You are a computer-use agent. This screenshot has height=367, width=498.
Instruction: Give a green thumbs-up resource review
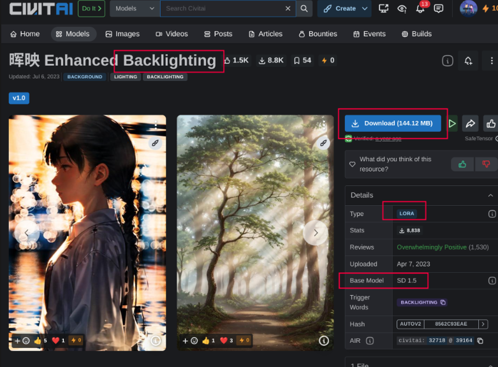pyautogui.click(x=462, y=164)
